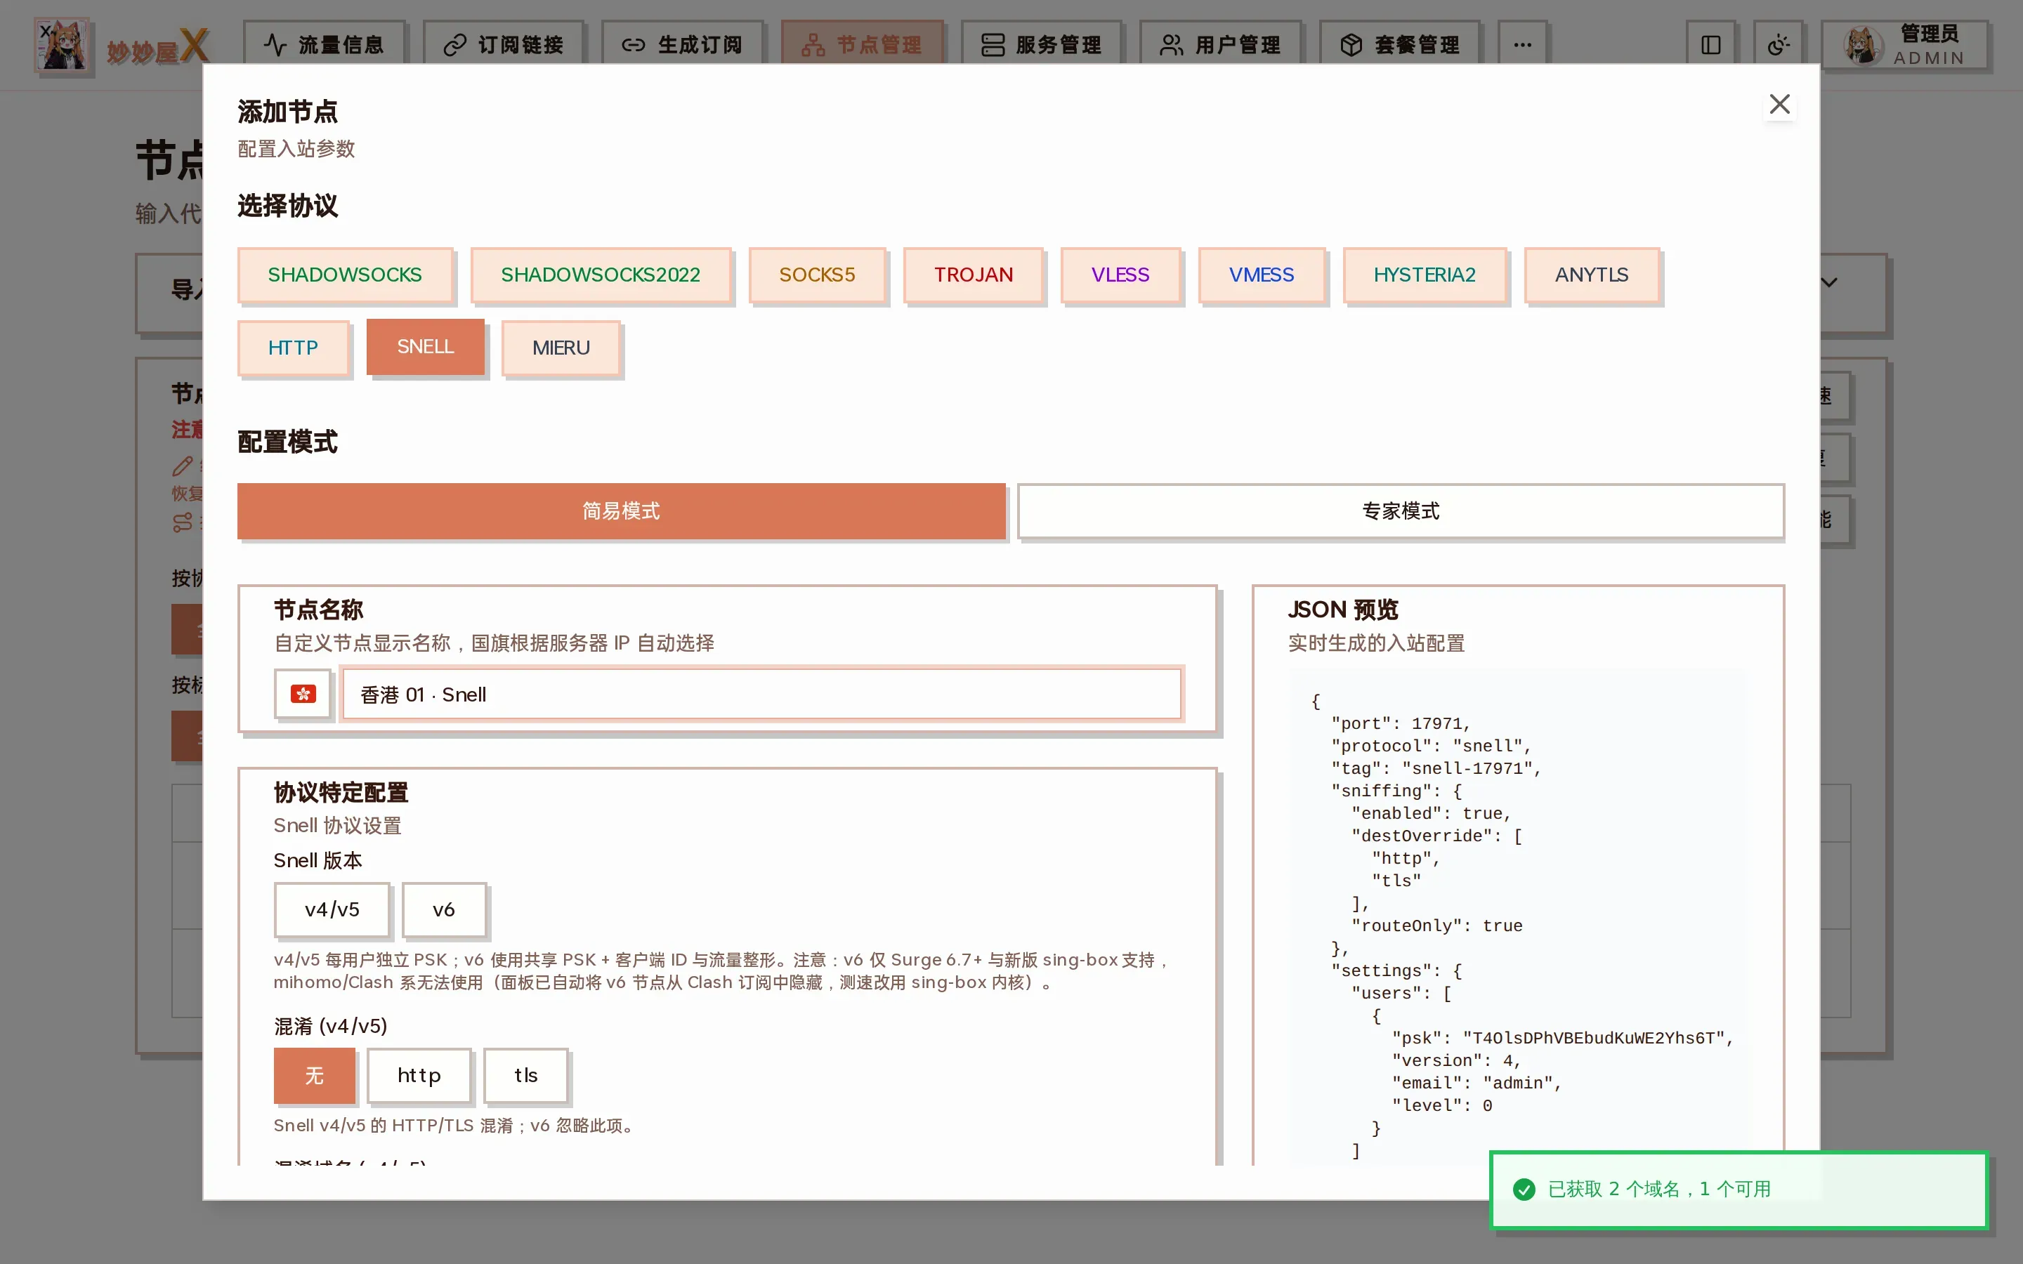The width and height of the screenshot is (2023, 1264).
Task: Choose the SOCKS5 protocol
Action: tap(817, 275)
